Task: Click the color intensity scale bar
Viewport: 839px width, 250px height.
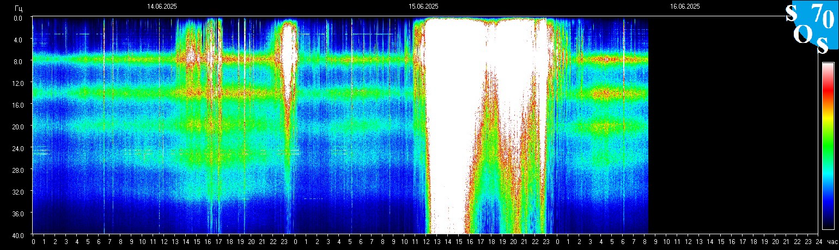Action: 828,146
